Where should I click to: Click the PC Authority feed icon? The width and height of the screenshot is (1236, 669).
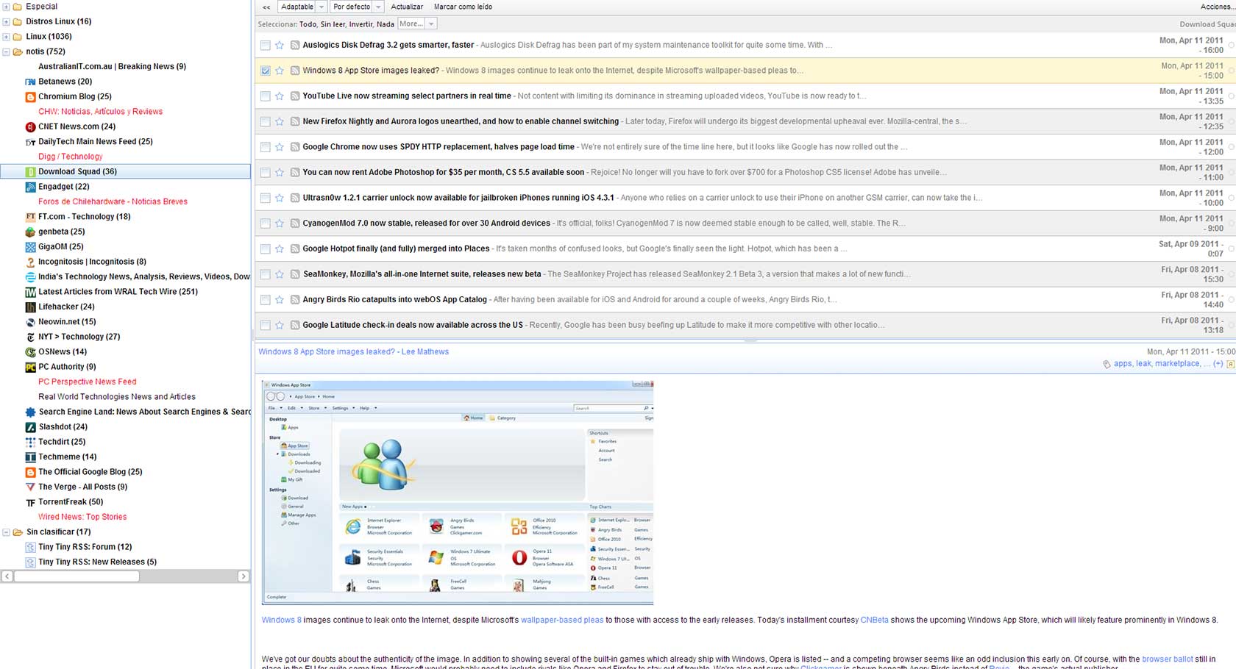30,367
